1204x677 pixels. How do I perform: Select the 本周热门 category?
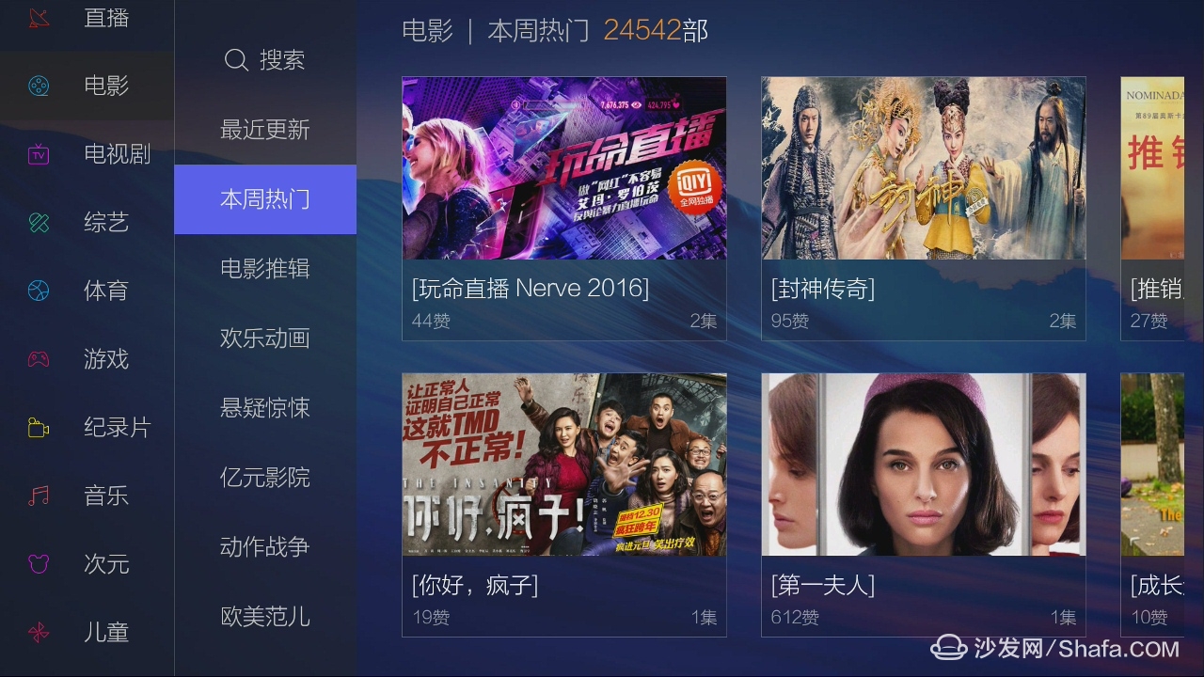[x=265, y=199]
